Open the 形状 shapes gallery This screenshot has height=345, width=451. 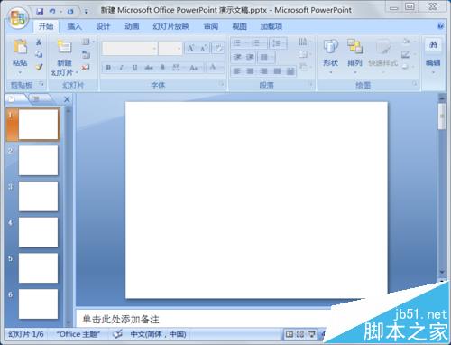click(x=331, y=56)
